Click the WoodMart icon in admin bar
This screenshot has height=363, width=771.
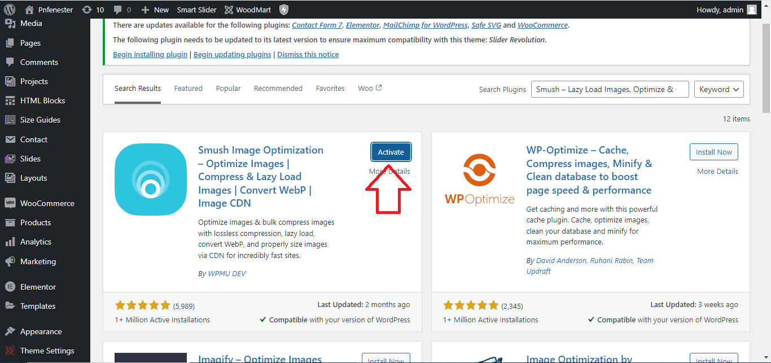tap(229, 10)
